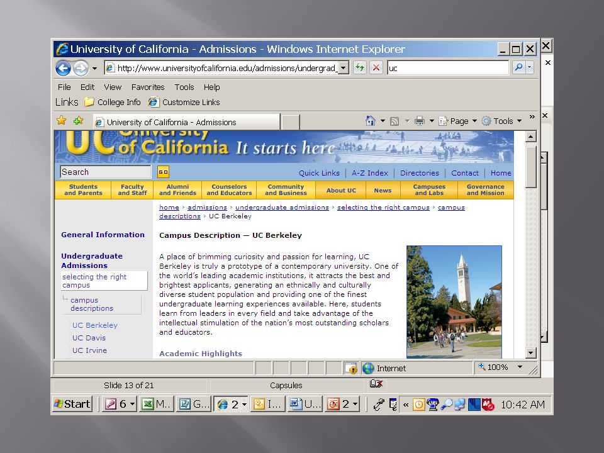Click the system tray clock showing 10:42 AM
This screenshot has width=604, height=453.
click(523, 405)
